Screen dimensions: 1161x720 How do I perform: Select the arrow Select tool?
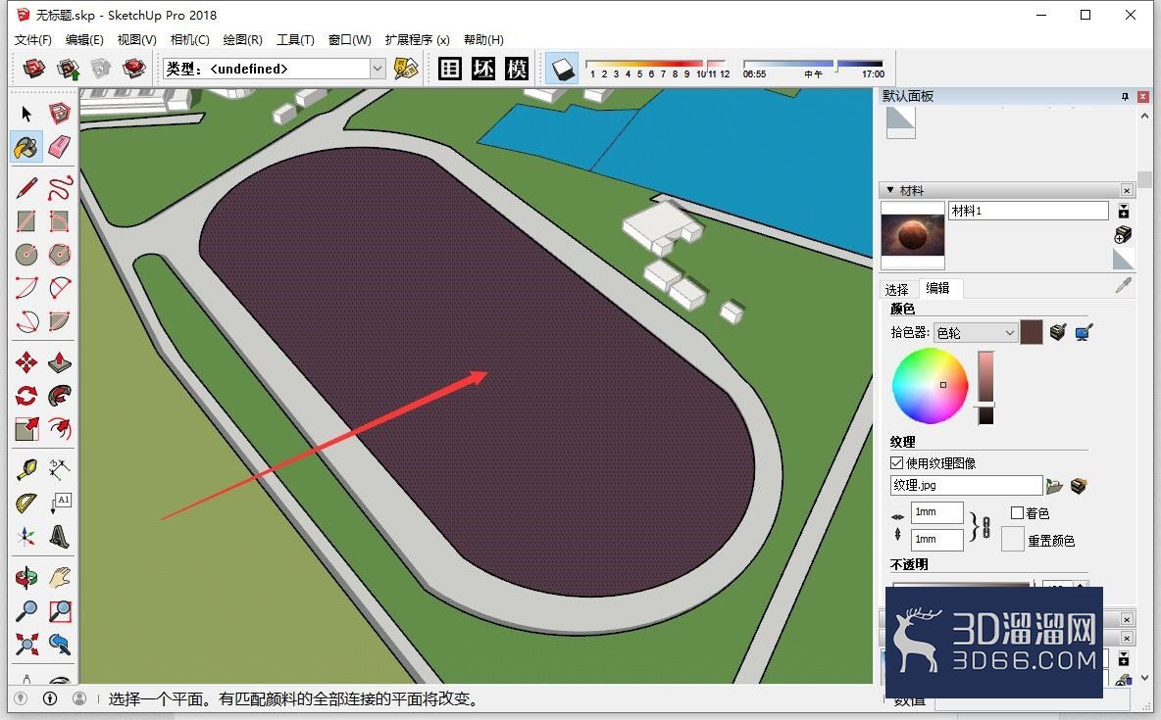coord(26,114)
